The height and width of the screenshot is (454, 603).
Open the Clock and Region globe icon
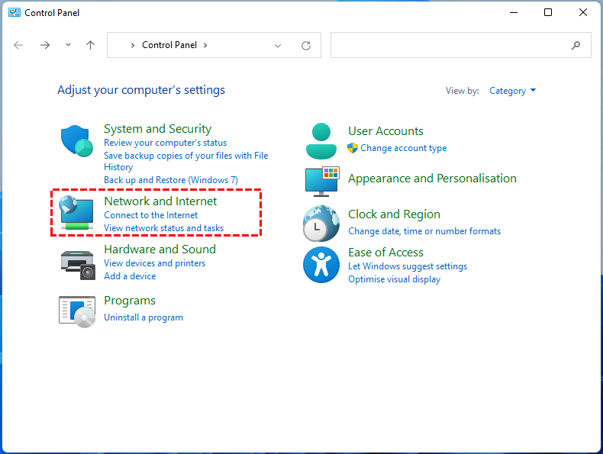pos(321,224)
